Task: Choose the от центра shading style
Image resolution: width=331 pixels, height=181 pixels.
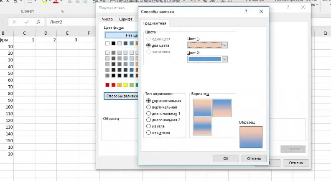Action: [x=149, y=133]
